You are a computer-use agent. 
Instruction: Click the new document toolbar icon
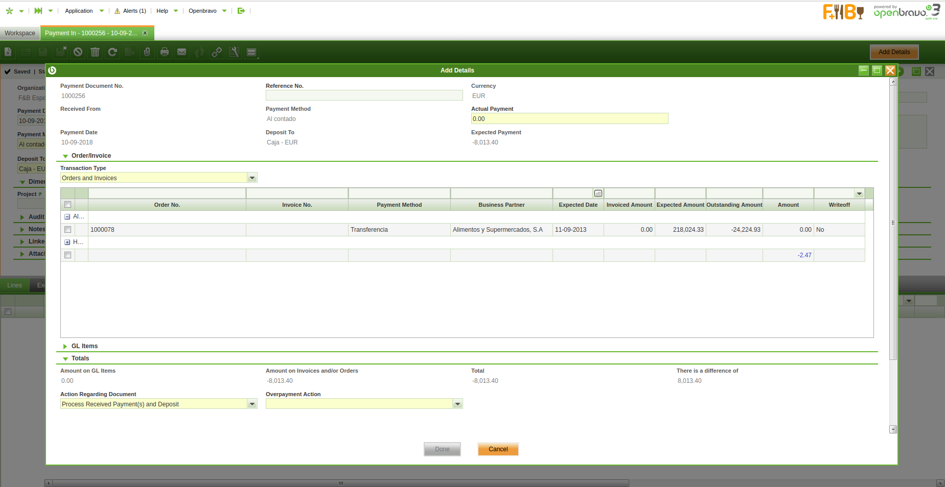(x=8, y=52)
